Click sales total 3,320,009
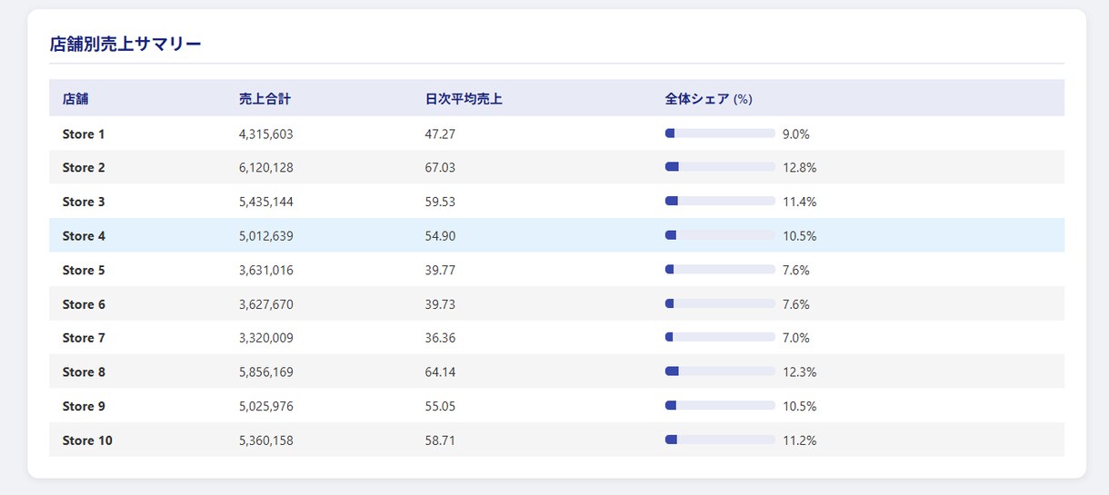Image resolution: width=1109 pixels, height=495 pixels. (x=266, y=338)
